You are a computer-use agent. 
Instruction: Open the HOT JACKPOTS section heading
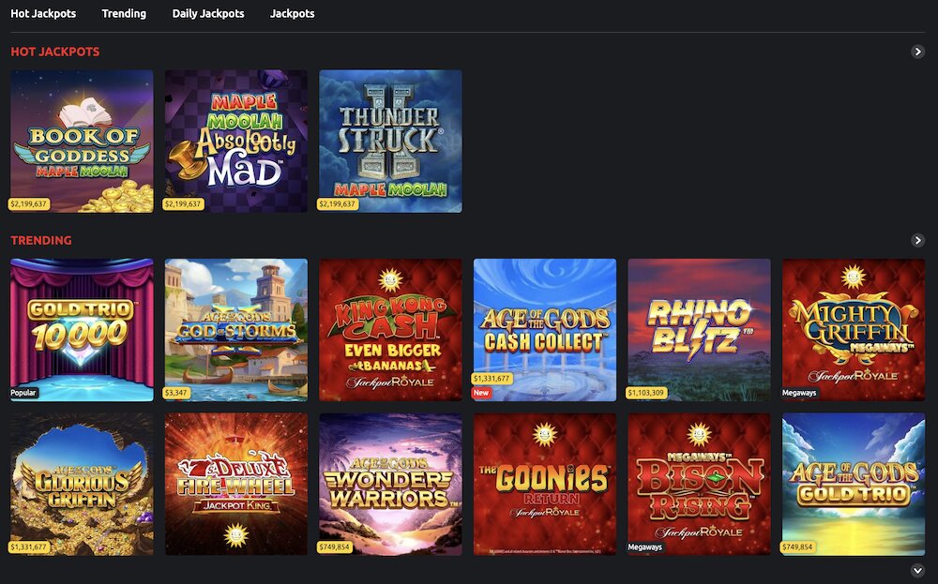point(55,52)
